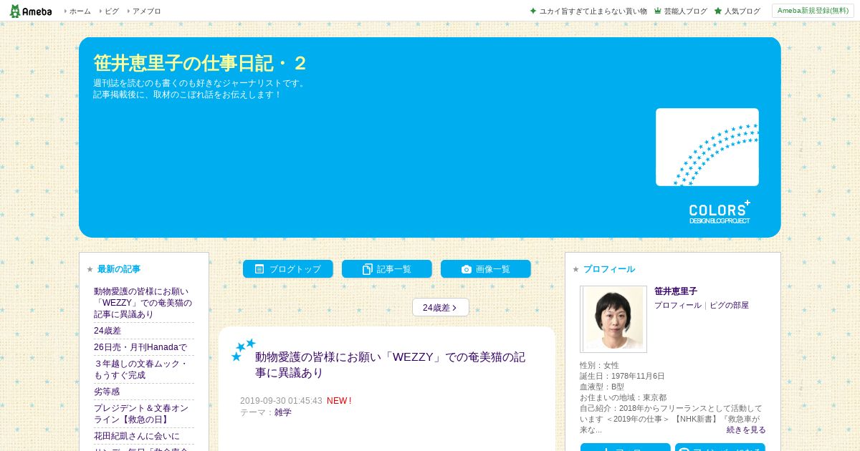Screen dimensions: 860x451
Task: Click the camera icon on 画像一覧
Action: (x=467, y=269)
